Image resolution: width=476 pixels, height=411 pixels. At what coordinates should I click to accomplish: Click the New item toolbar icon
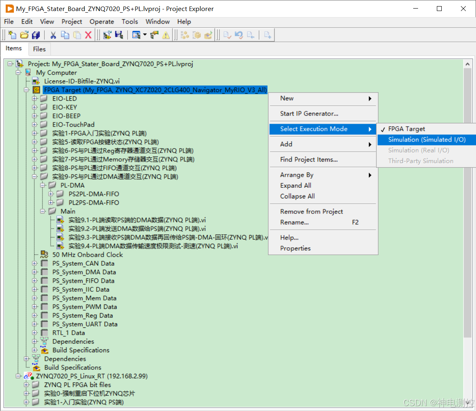(x=12, y=35)
